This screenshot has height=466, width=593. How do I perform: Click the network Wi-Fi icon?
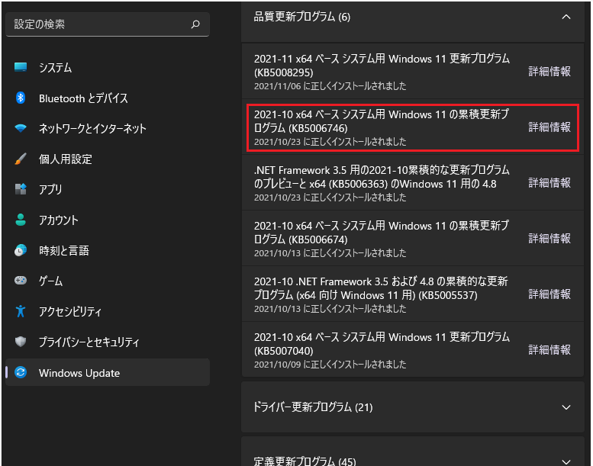click(21, 128)
